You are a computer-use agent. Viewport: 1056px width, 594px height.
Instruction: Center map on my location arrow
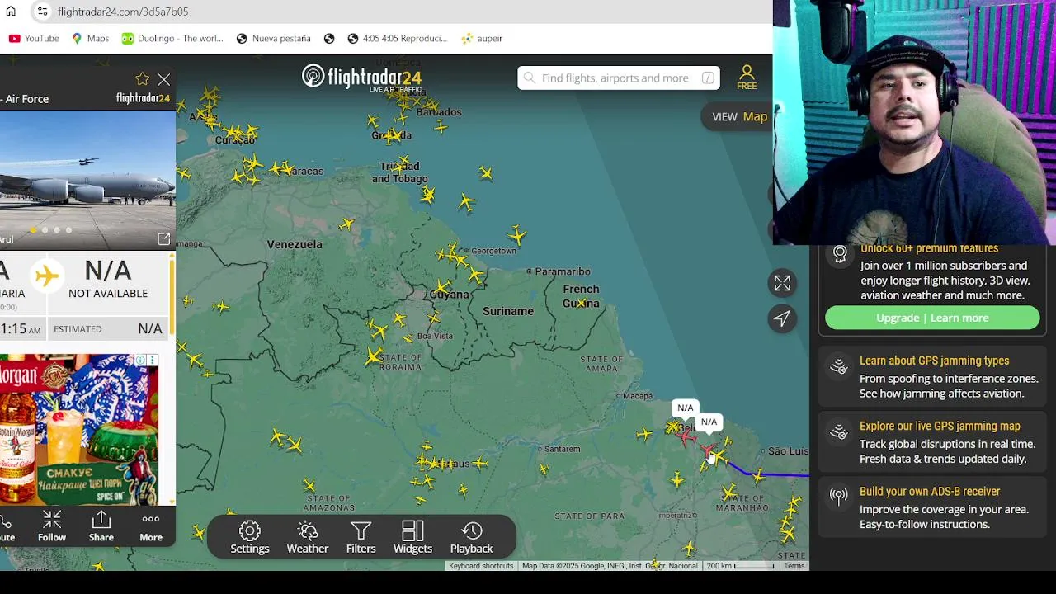click(782, 318)
